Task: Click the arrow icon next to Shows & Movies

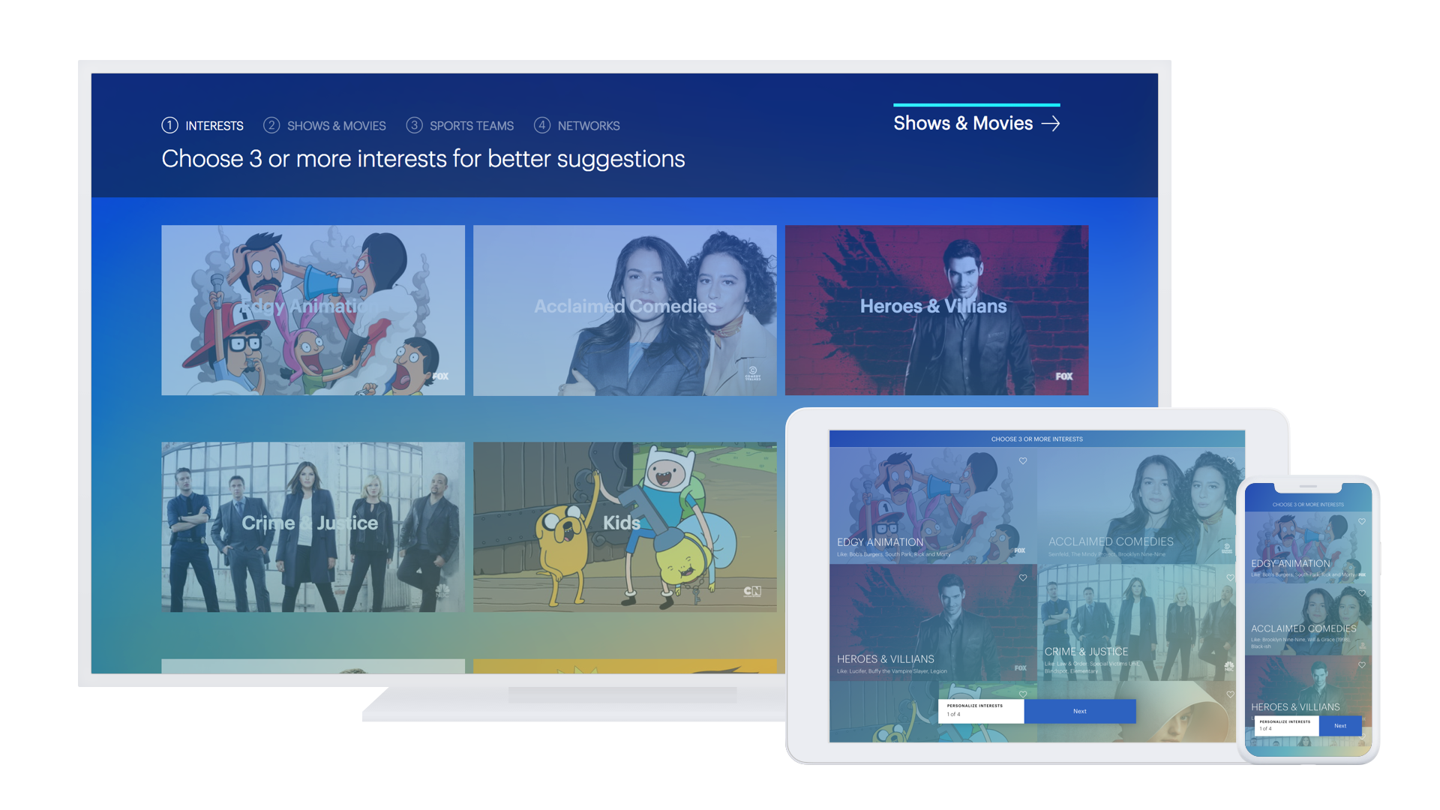Action: tap(1052, 123)
